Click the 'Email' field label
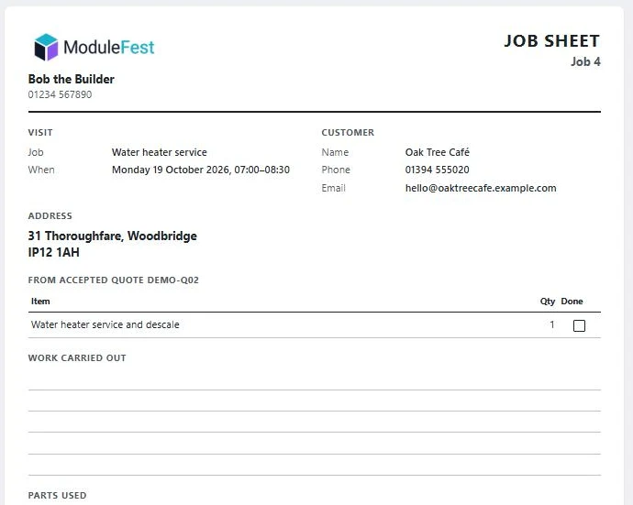633x505 pixels. coord(333,188)
